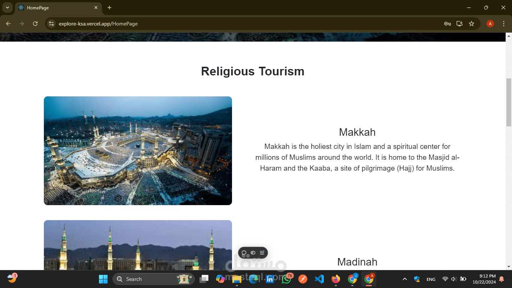The height and width of the screenshot is (288, 512).
Task: Open File Explorer from the taskbar
Action: click(236, 279)
